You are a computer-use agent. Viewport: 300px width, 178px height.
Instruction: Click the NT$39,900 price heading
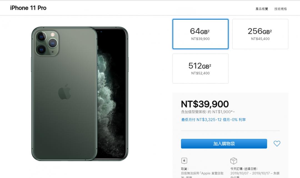205,104
